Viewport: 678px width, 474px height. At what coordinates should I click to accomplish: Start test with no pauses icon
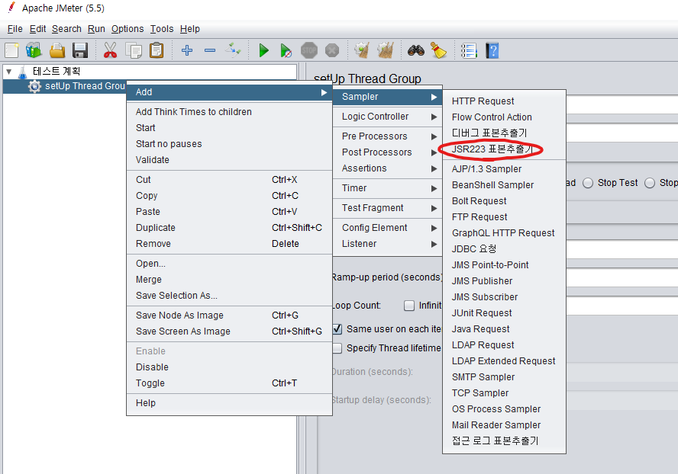286,50
